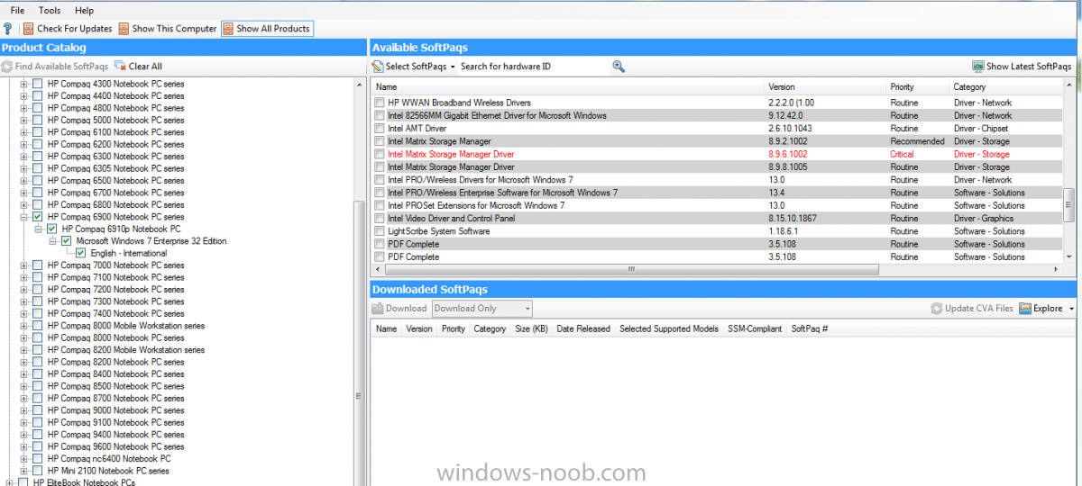Click the Show Latest SoftPaqs icon
Image resolution: width=1082 pixels, height=486 pixels.
tap(977, 67)
